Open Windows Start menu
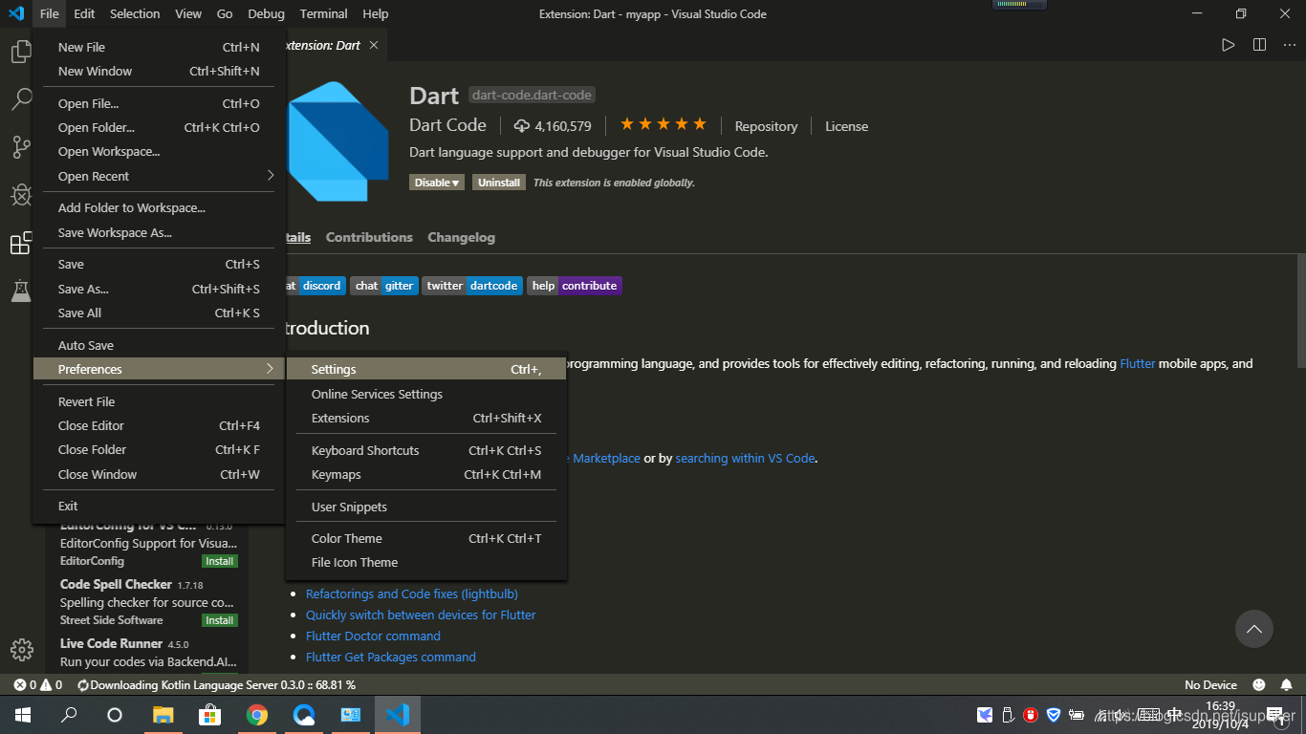 [23, 715]
